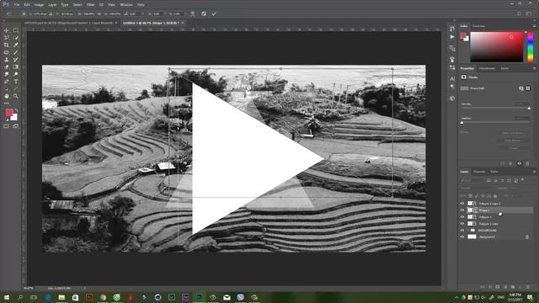Hide the Polygon 1 copy 2 layer
This screenshot has width=539, height=303.
(x=462, y=204)
